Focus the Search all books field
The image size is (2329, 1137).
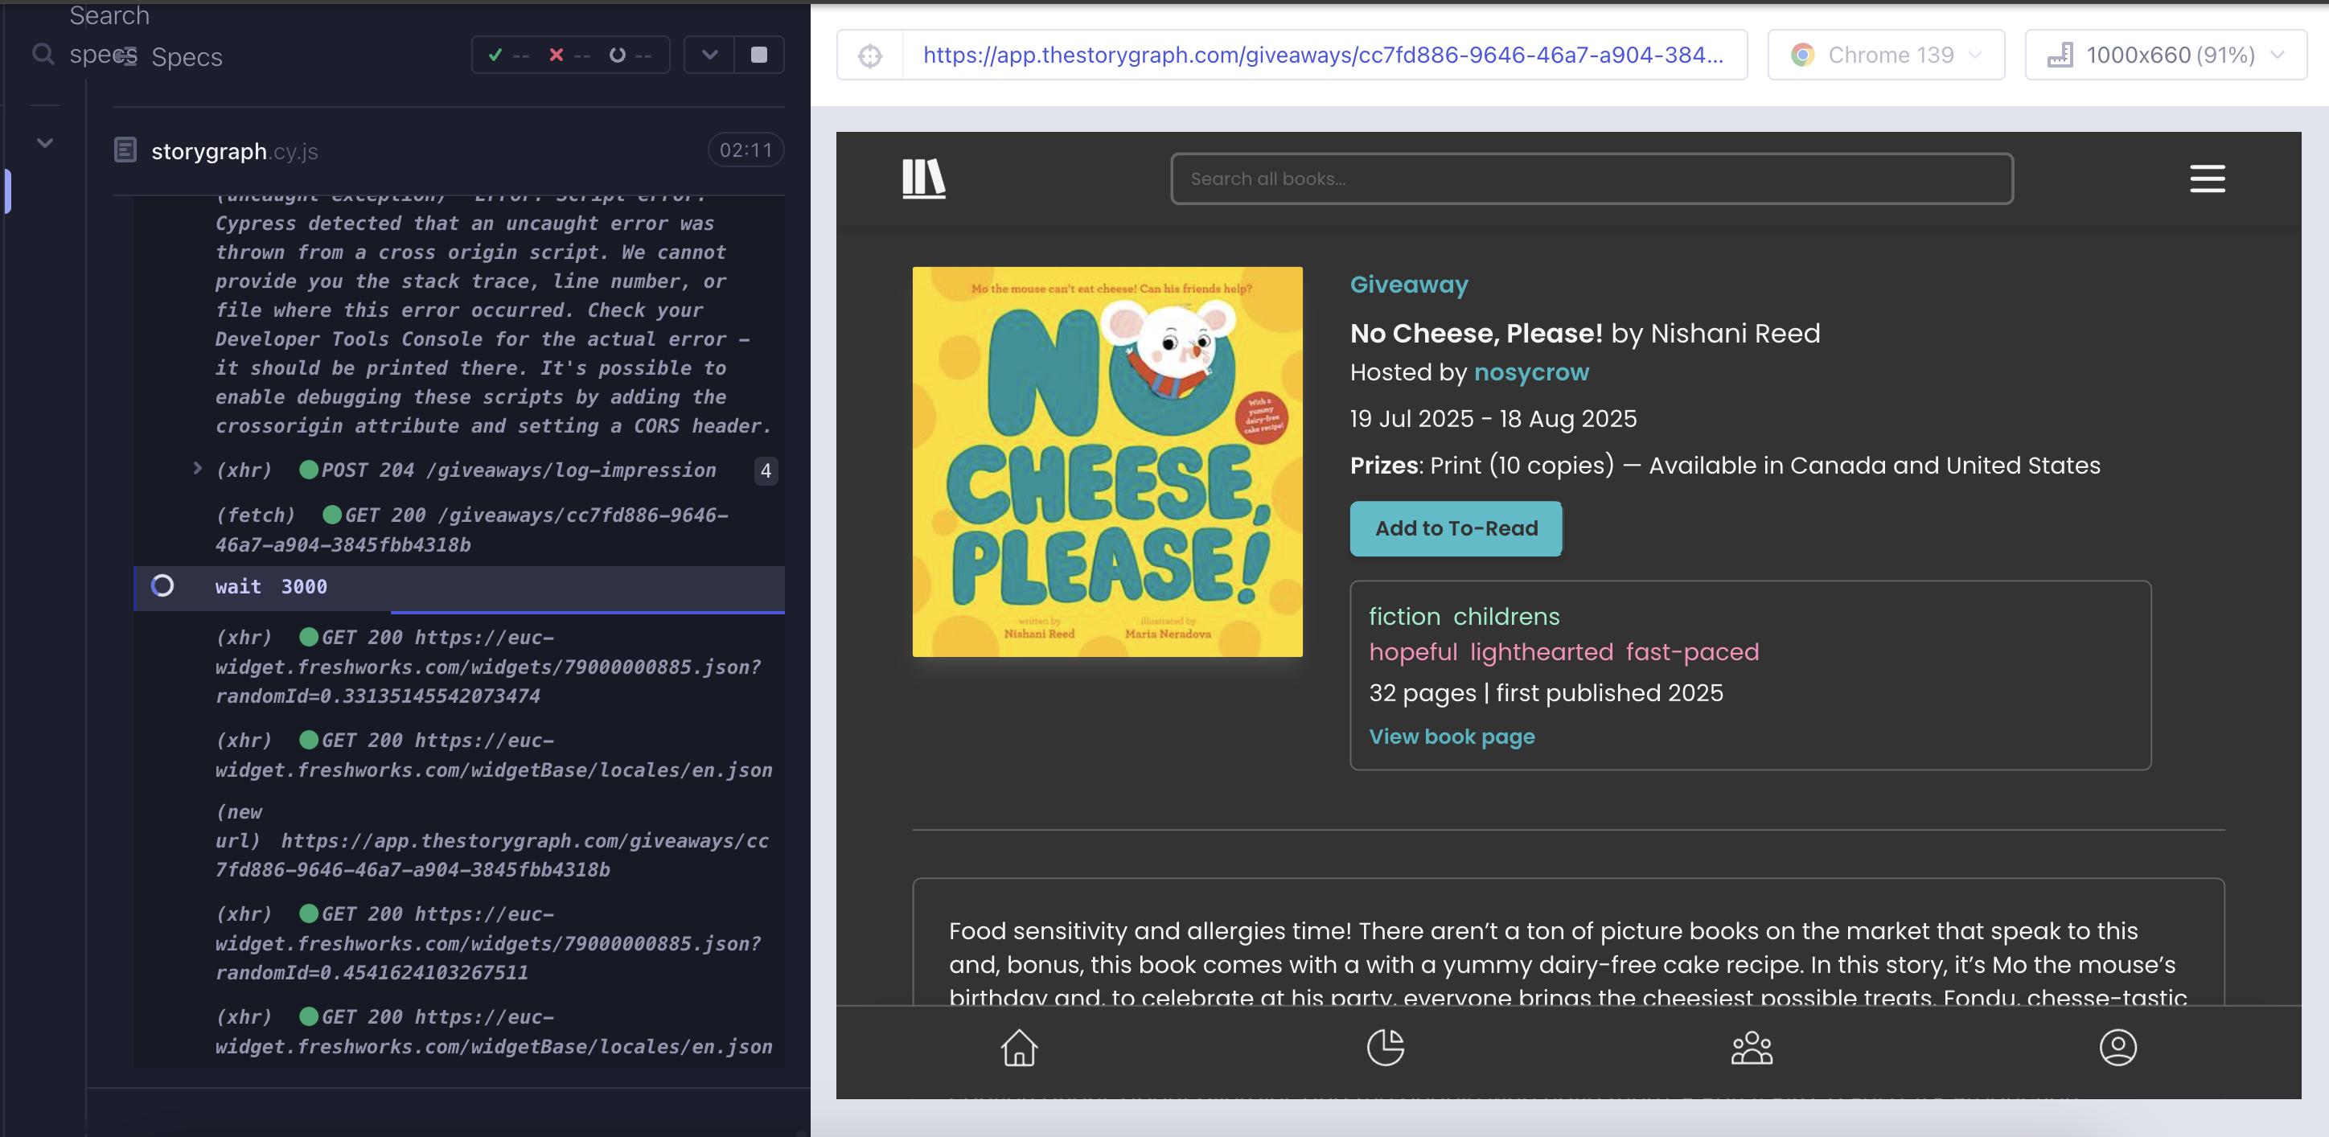(1592, 179)
